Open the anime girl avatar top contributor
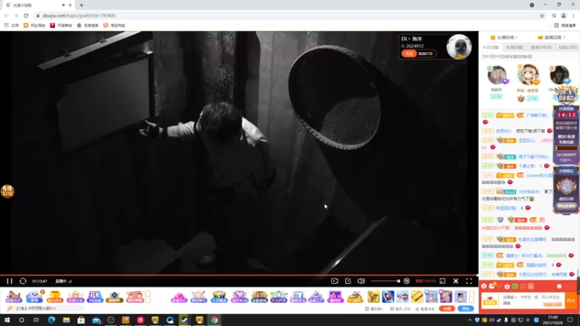The height and width of the screenshot is (326, 580). point(528,75)
